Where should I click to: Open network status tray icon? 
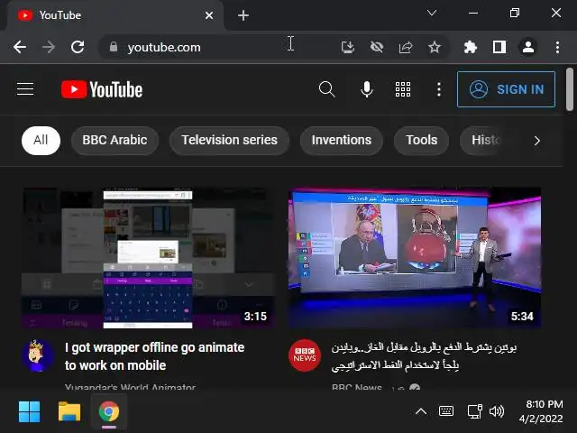pos(474,411)
